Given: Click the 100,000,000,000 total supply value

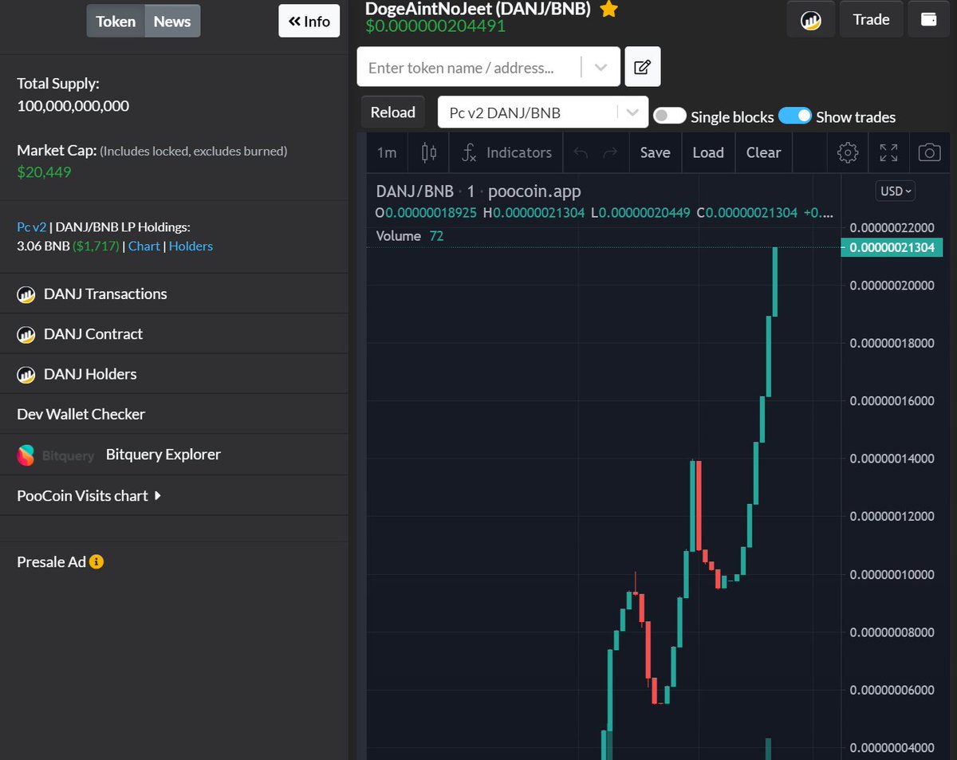Looking at the screenshot, I should pyautogui.click(x=73, y=106).
